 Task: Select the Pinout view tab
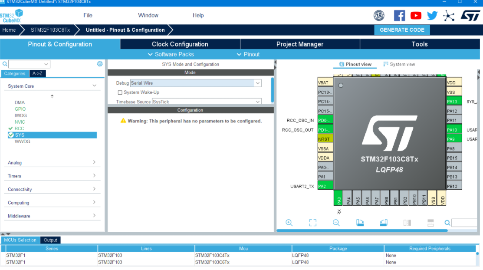tap(355, 64)
